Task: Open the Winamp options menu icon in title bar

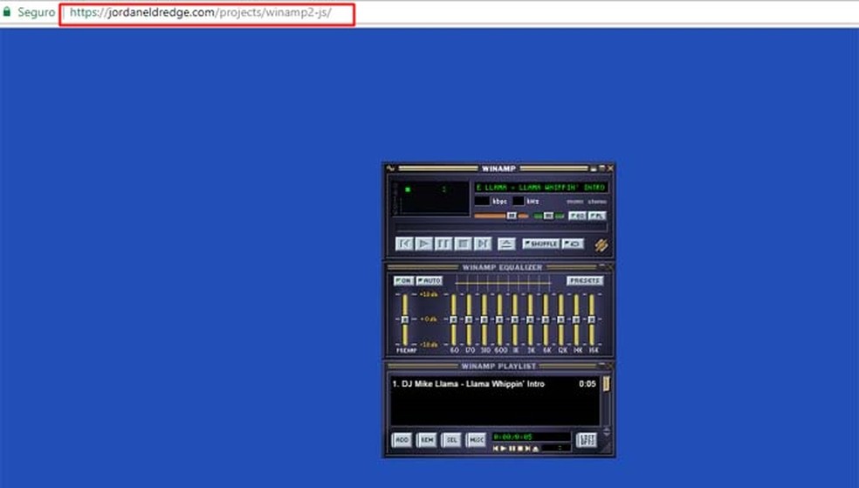Action: click(390, 168)
